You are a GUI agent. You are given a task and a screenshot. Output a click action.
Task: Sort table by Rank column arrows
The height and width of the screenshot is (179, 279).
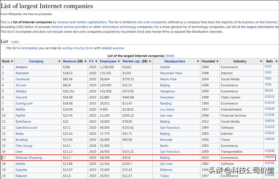coord(12,61)
